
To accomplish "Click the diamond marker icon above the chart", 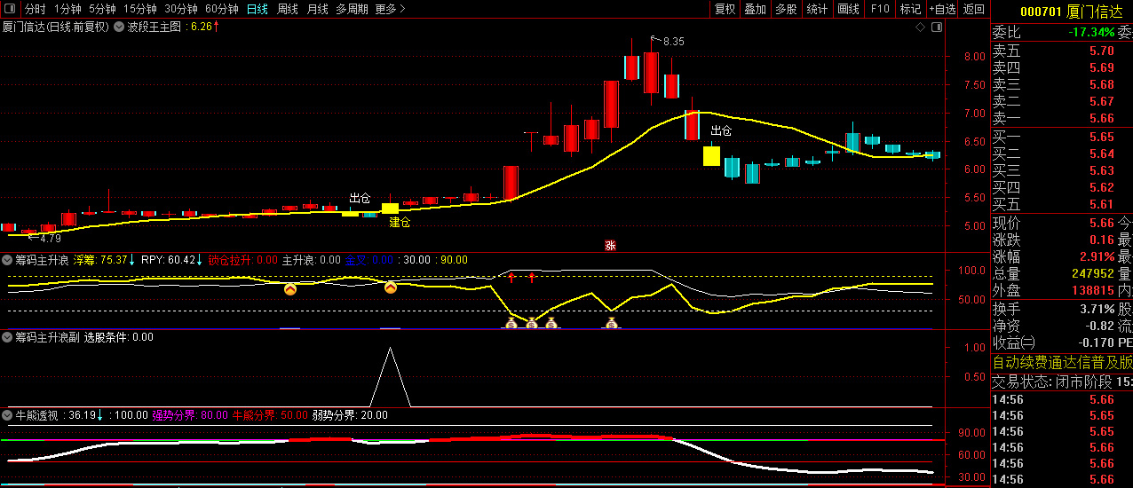I will point(920,27).
